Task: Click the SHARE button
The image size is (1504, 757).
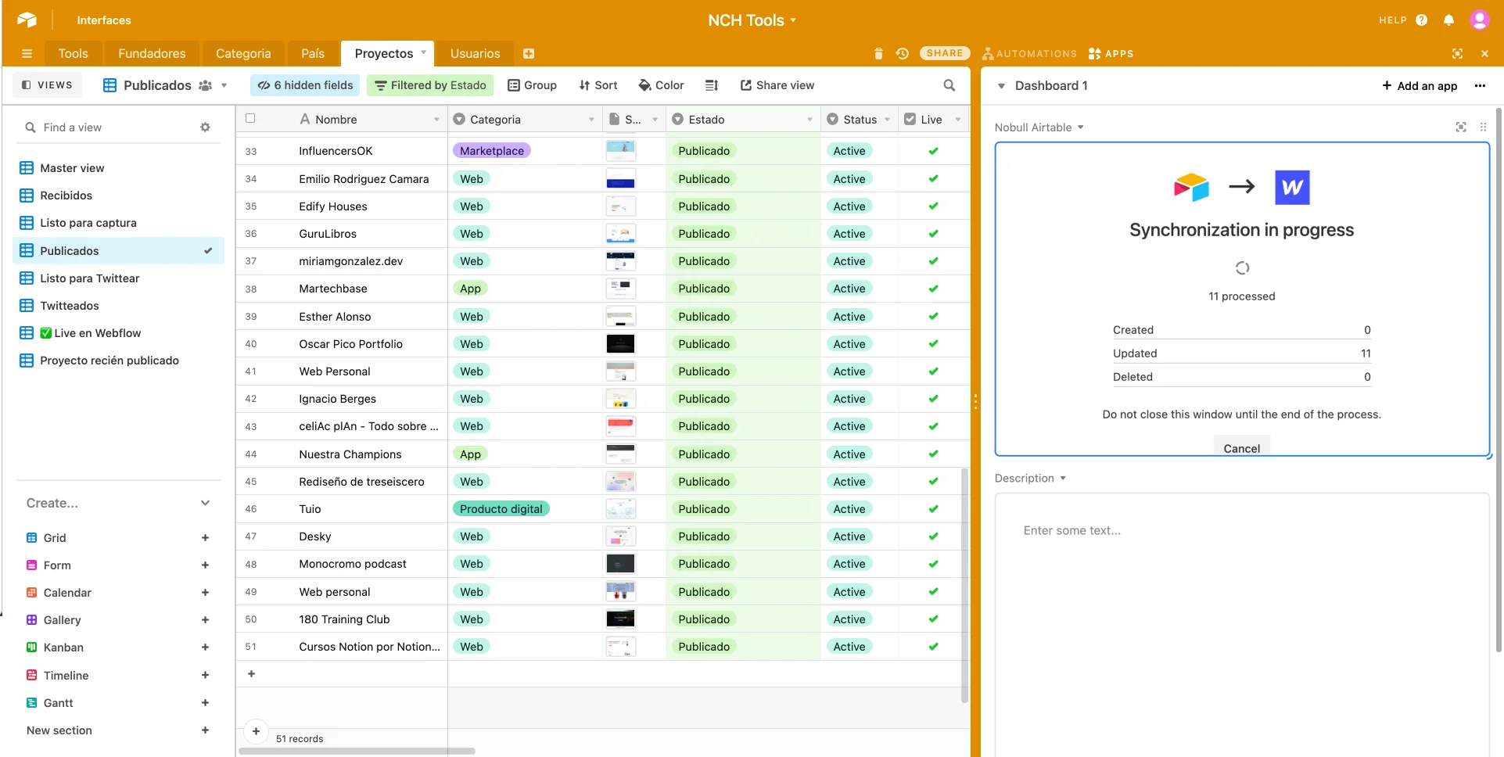Action: point(945,53)
